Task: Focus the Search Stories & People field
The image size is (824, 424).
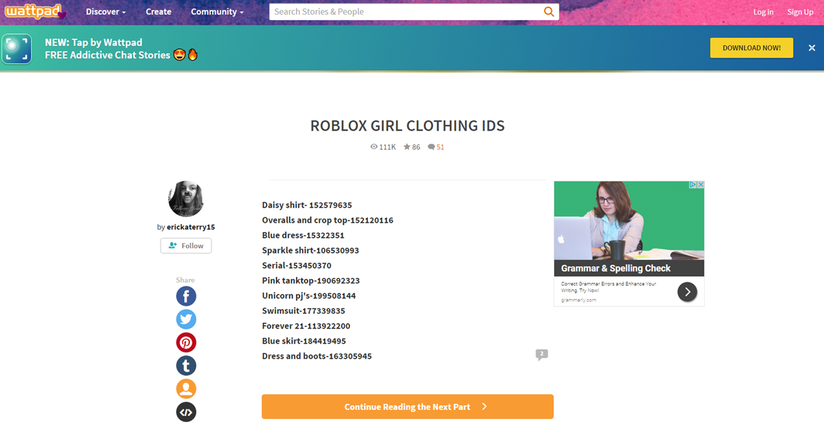Action: pos(405,12)
